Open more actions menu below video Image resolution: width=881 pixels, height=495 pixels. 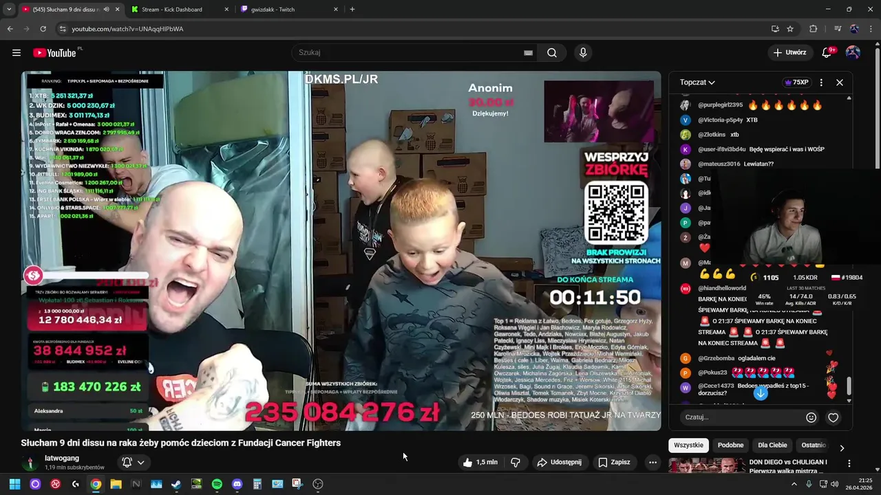click(x=652, y=462)
